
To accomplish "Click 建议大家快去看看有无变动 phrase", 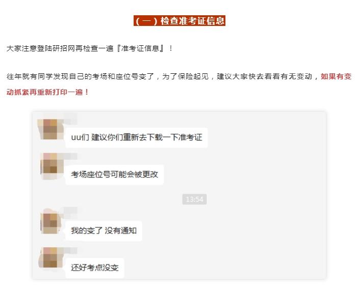I will [x=264, y=76].
